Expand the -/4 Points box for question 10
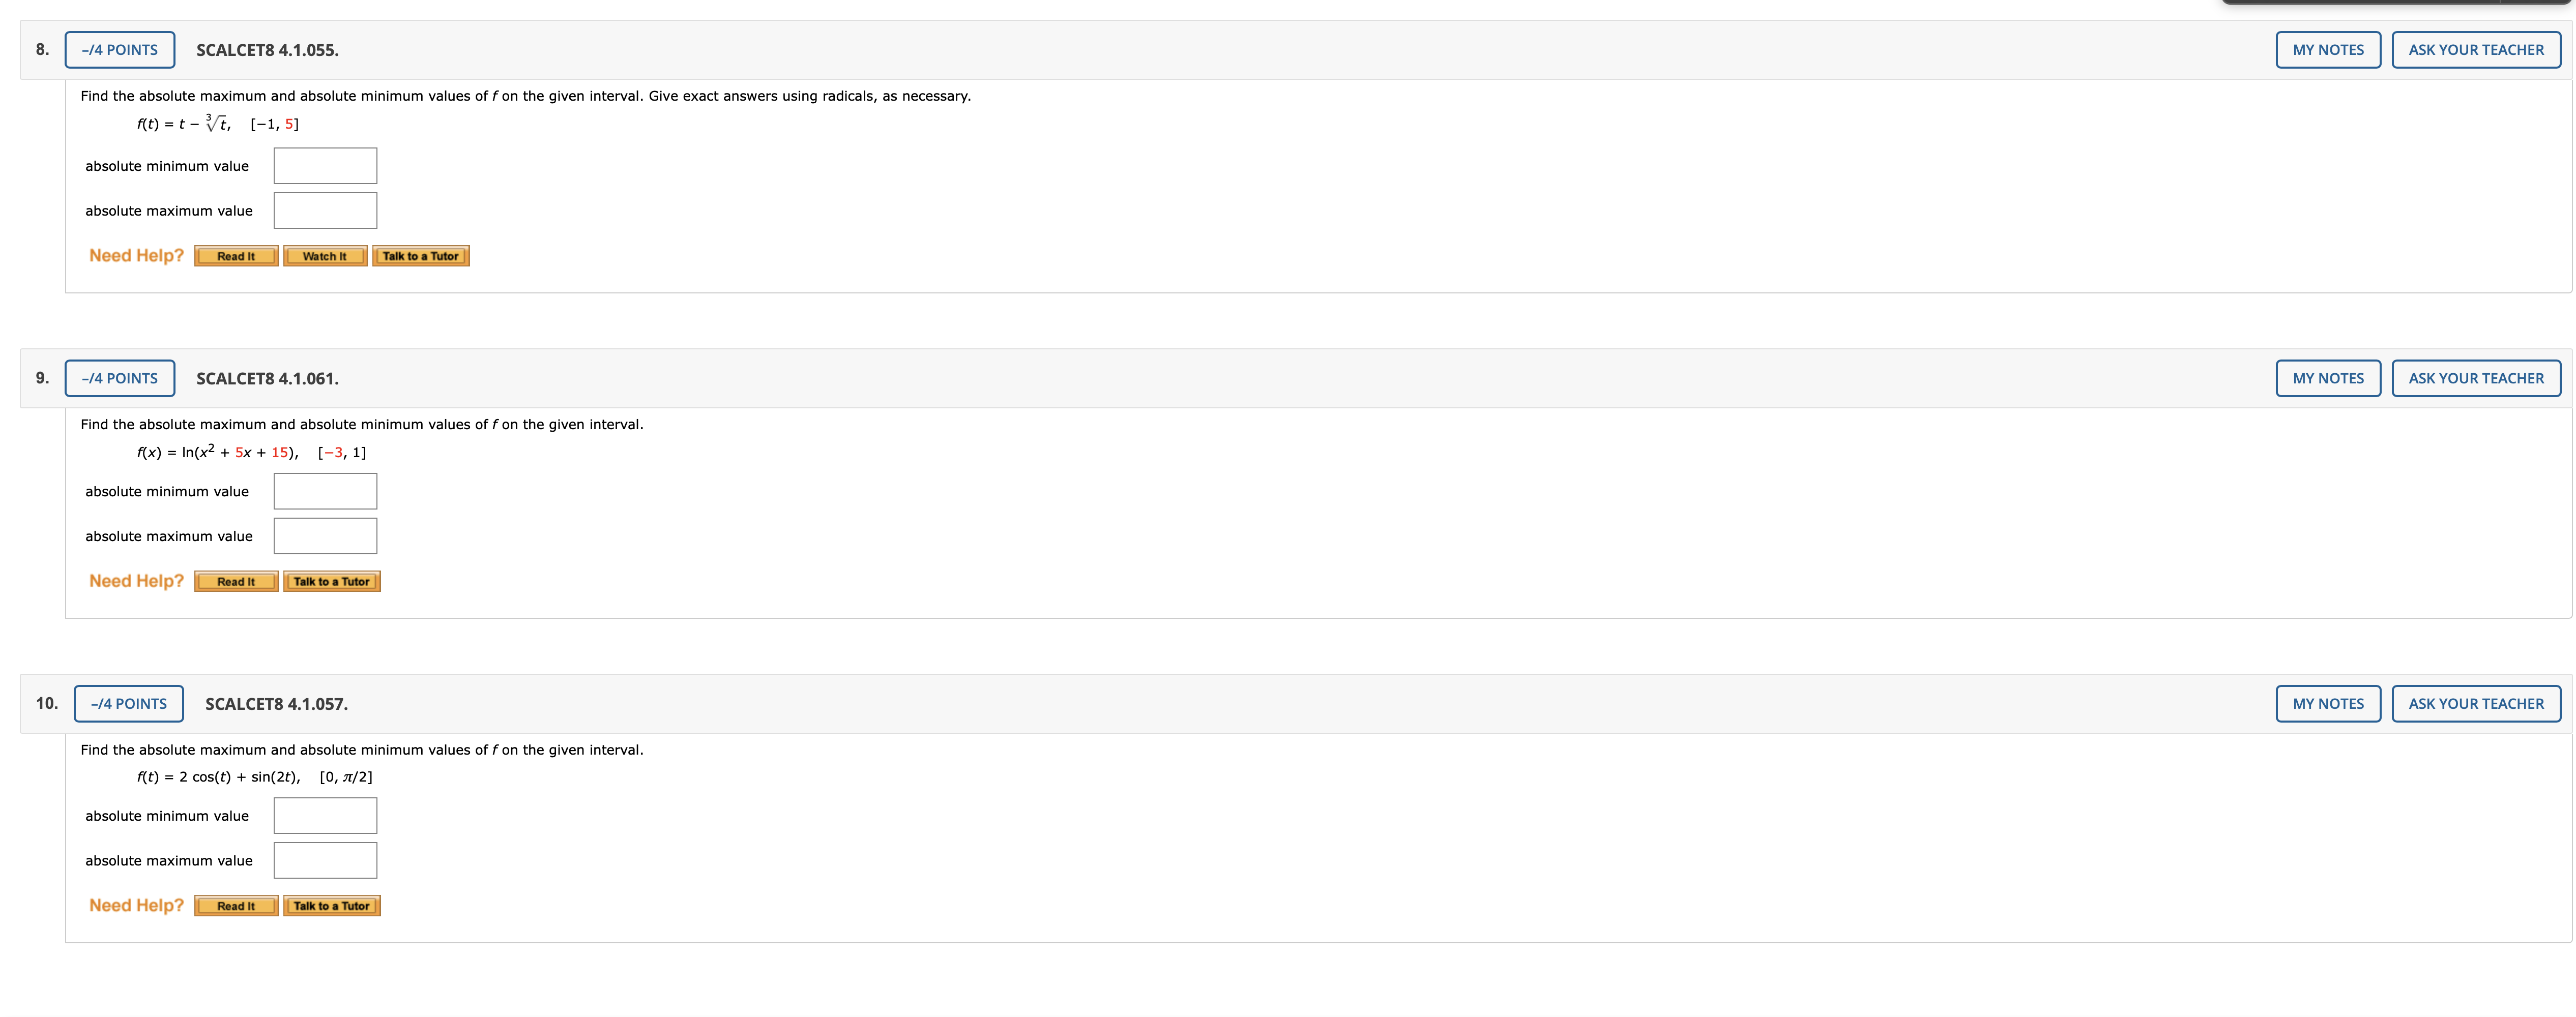Screen dimensions: 2576x1017 [129, 704]
